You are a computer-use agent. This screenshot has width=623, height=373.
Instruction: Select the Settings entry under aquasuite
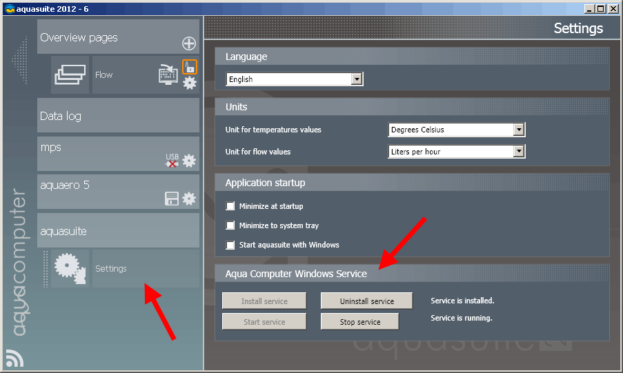pyautogui.click(x=146, y=268)
